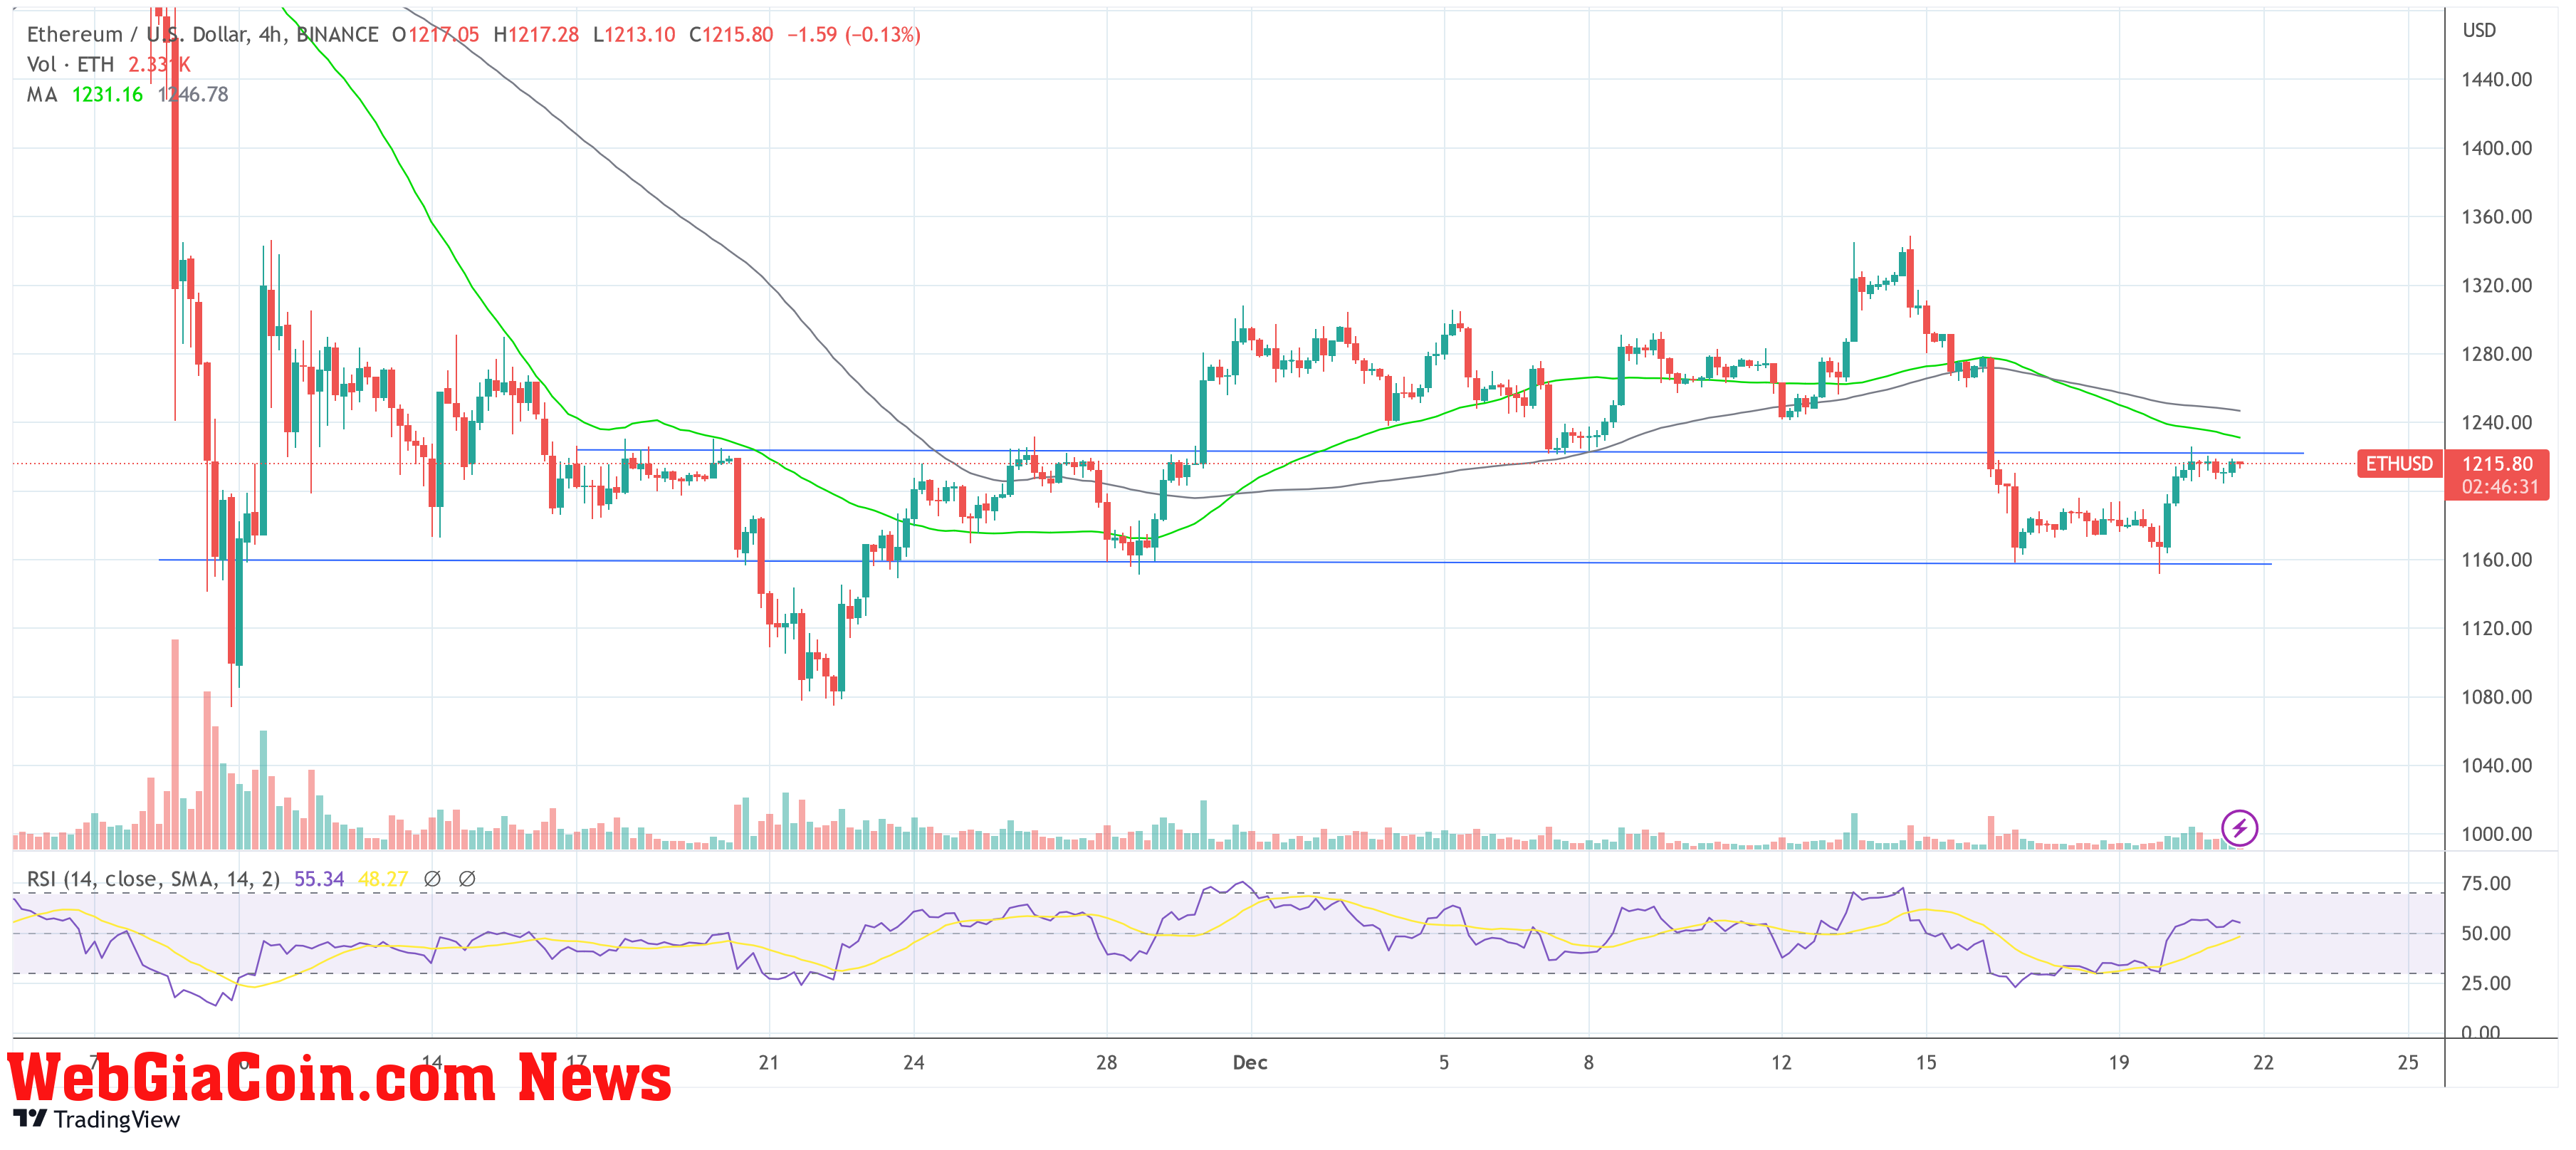2576x1150 pixels.
Task: Click the countdown timer 02:46:31
Action: click(2499, 487)
